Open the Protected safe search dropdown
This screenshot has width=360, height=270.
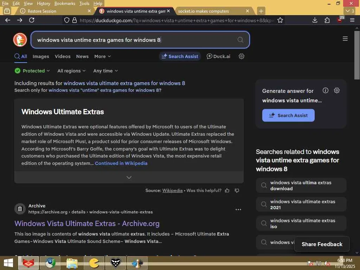click(32, 71)
